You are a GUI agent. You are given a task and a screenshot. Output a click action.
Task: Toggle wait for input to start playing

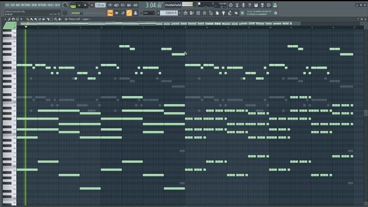pyautogui.click(x=116, y=5)
